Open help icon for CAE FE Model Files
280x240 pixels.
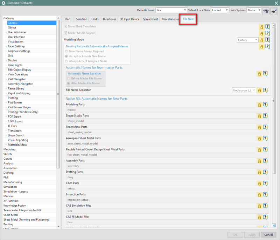(265, 217)
